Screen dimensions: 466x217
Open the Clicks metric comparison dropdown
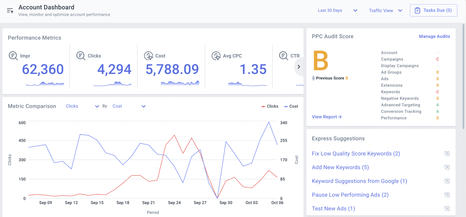[x=82, y=106]
